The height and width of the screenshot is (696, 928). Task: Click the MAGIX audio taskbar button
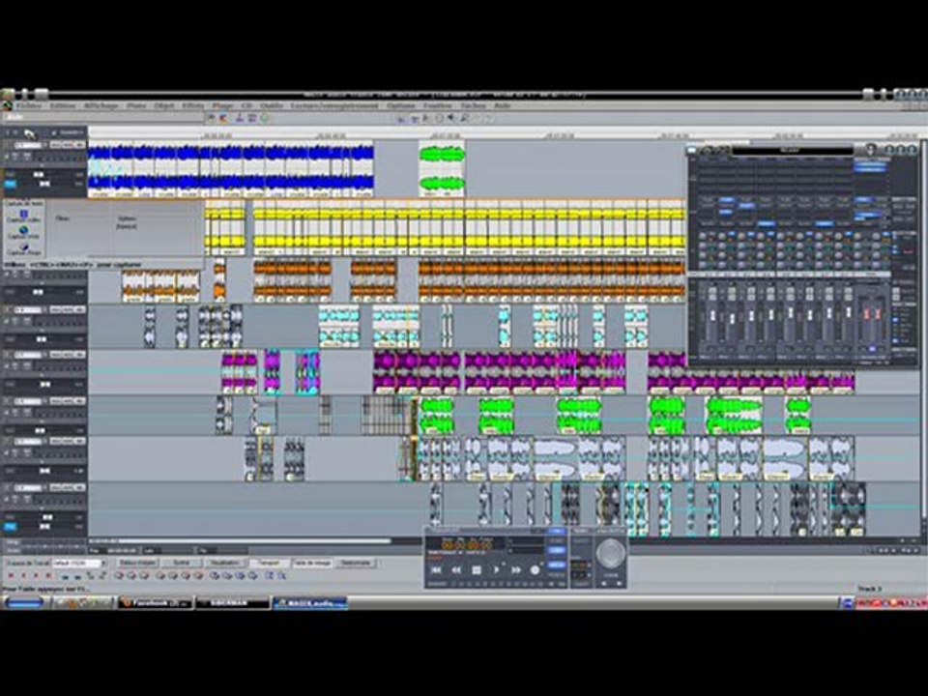point(310,602)
